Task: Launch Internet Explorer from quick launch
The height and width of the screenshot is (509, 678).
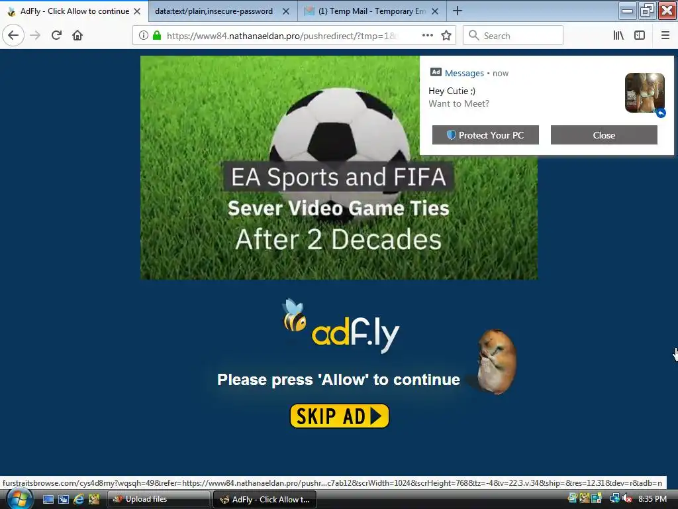Action: [79, 500]
